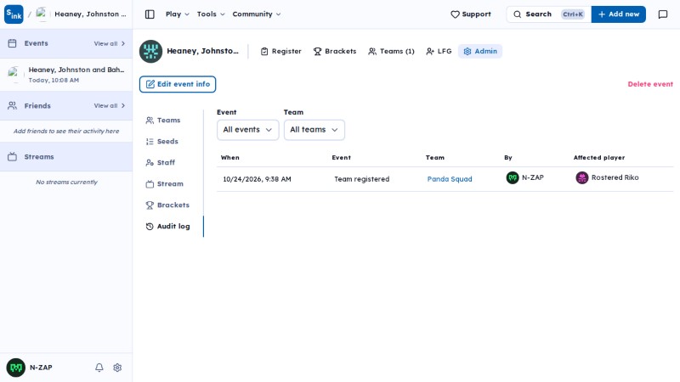This screenshot has width=680, height=382.
Task: Select Brackets in admin side menu
Action: [167, 205]
